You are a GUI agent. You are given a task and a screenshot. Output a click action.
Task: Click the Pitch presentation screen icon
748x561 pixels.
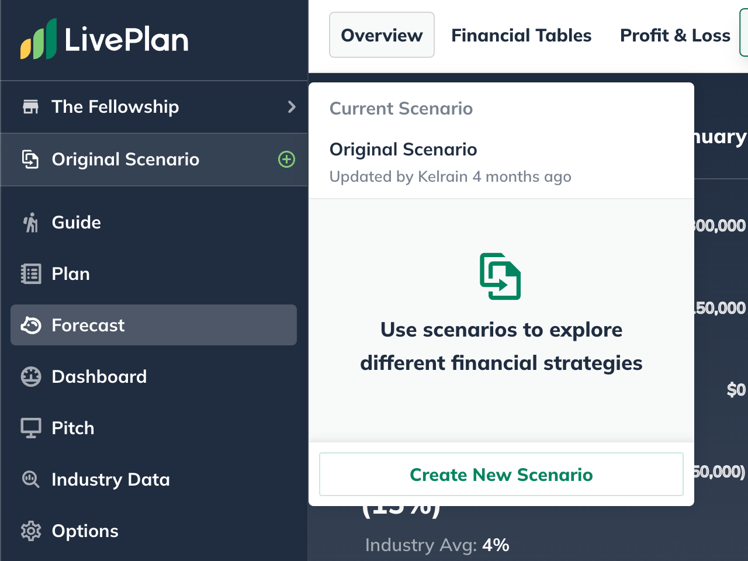point(30,428)
